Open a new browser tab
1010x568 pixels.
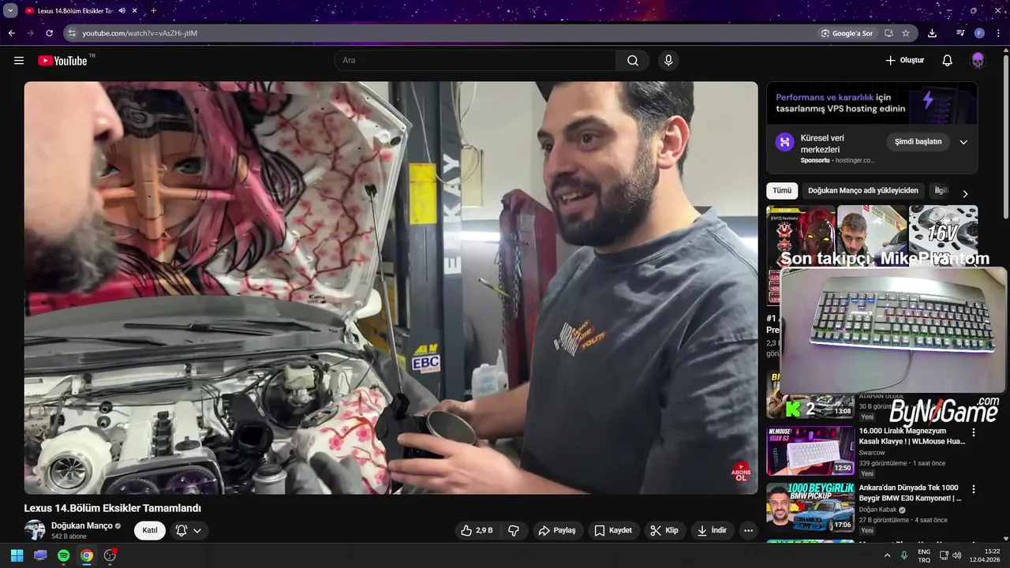[153, 11]
